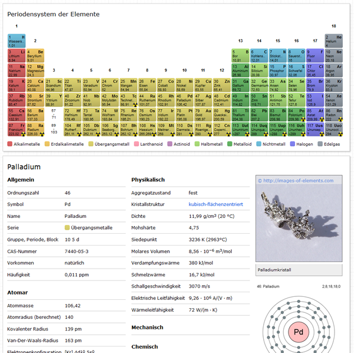The width and height of the screenshot is (354, 353).
Task: Choose the Silber (Ag) element tile
Action: pos(203,100)
